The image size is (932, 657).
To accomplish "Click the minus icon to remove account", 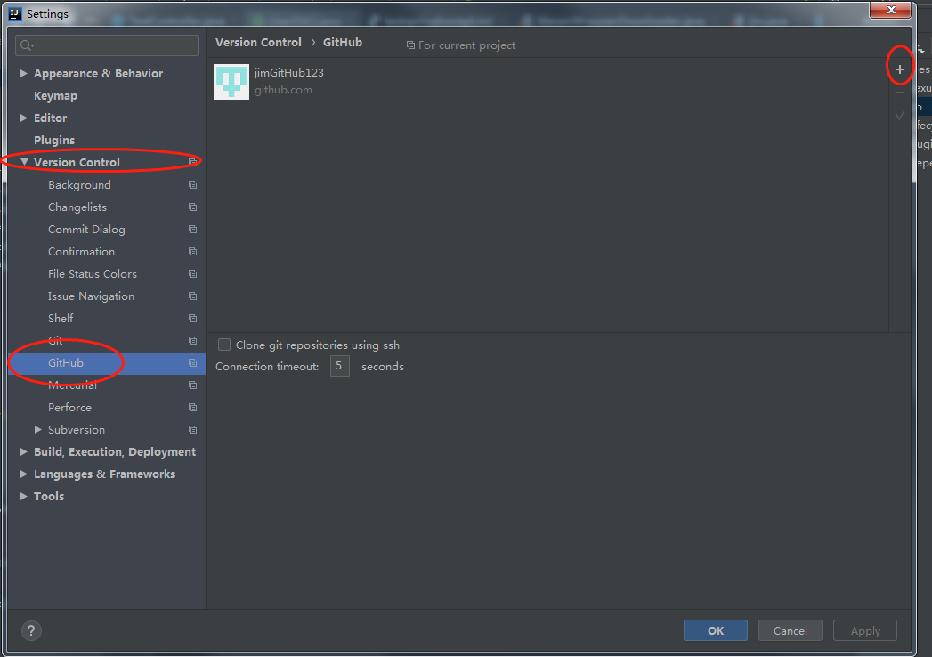I will pyautogui.click(x=899, y=93).
